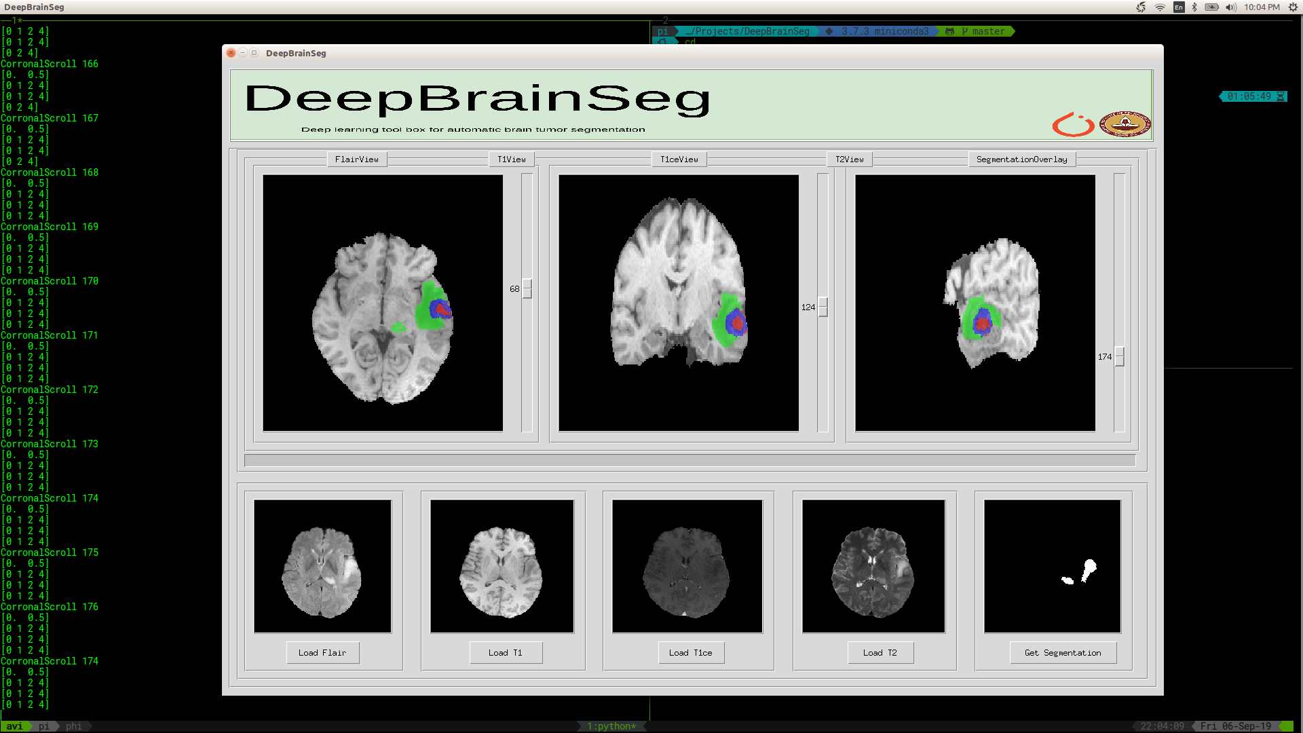Click the volume speaker icon in the top bar
Viewport: 1303px width, 733px height.
[1230, 7]
